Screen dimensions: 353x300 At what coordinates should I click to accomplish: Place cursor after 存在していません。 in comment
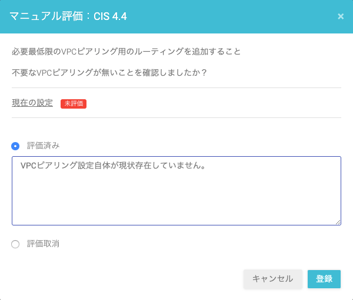click(x=206, y=166)
